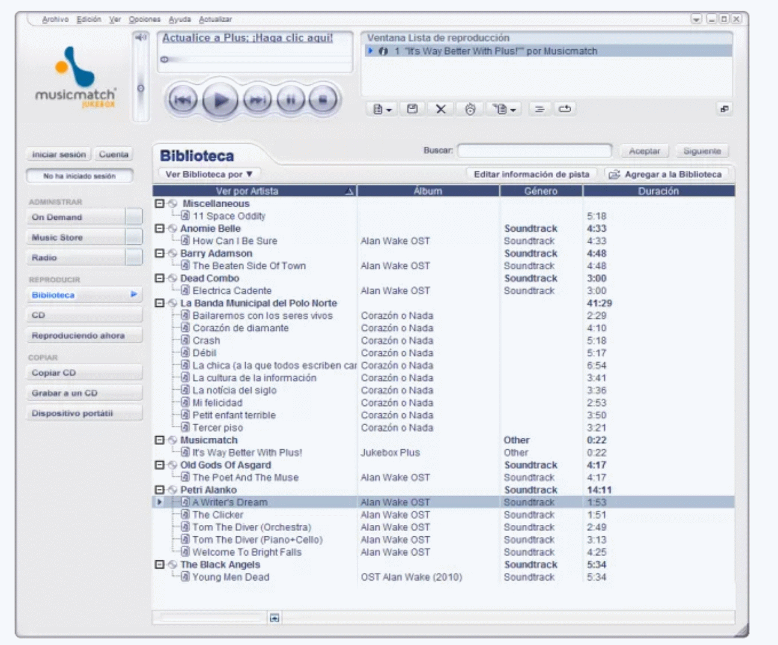Collapse the Dead Combo artist group
The height and width of the screenshot is (645, 778).
[x=159, y=279]
